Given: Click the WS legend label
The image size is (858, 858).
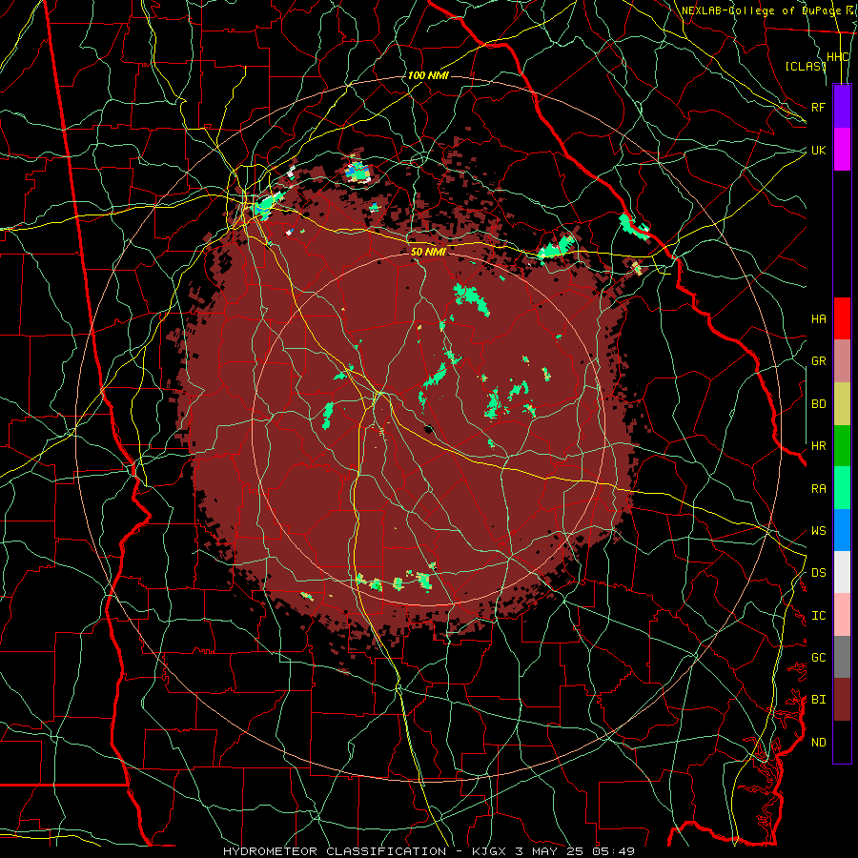Looking at the screenshot, I should coord(819,531).
